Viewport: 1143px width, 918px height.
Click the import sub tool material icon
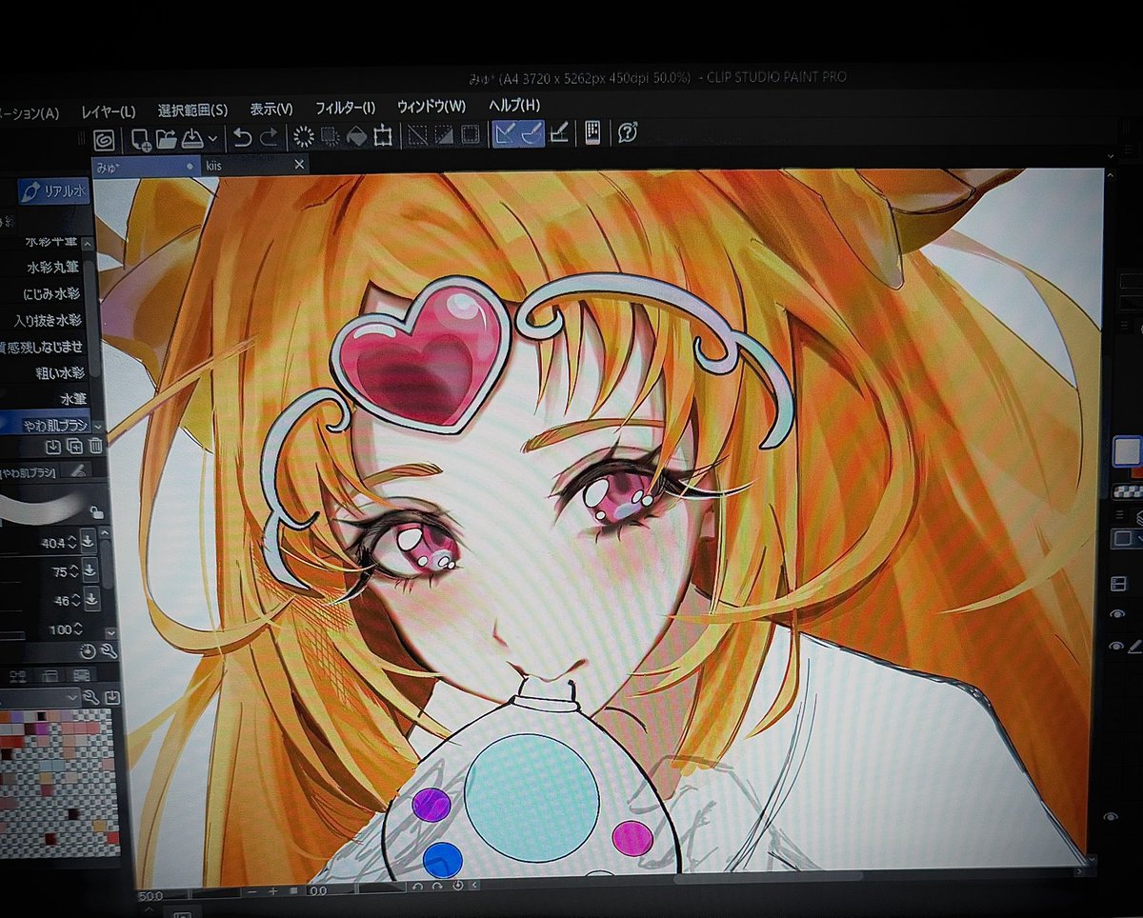[x=53, y=446]
